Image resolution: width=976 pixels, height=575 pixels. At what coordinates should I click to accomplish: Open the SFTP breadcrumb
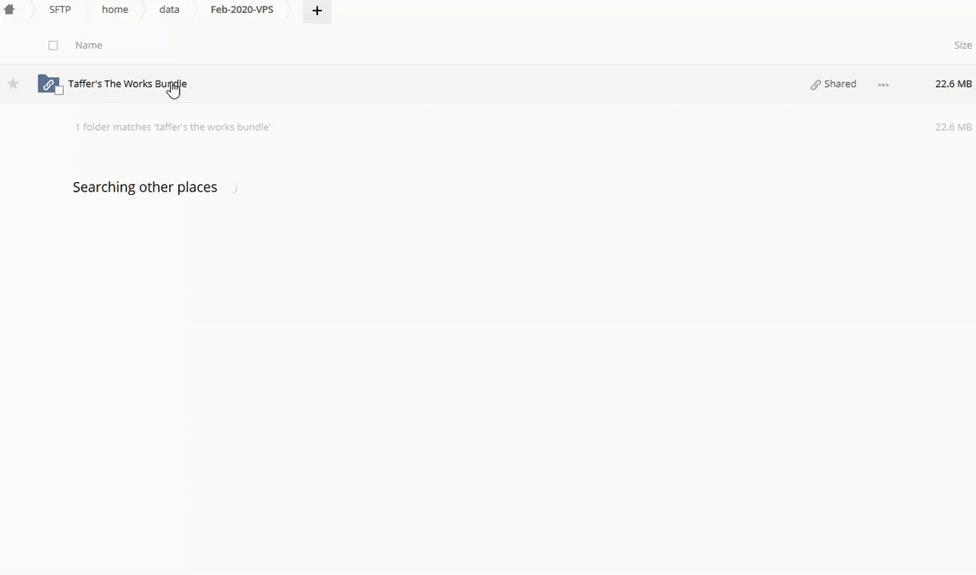(60, 10)
